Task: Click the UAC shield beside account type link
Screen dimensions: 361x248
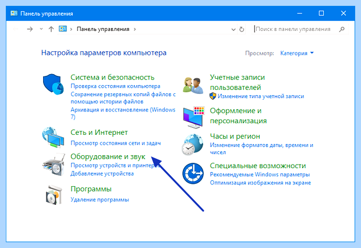Action: click(213, 96)
